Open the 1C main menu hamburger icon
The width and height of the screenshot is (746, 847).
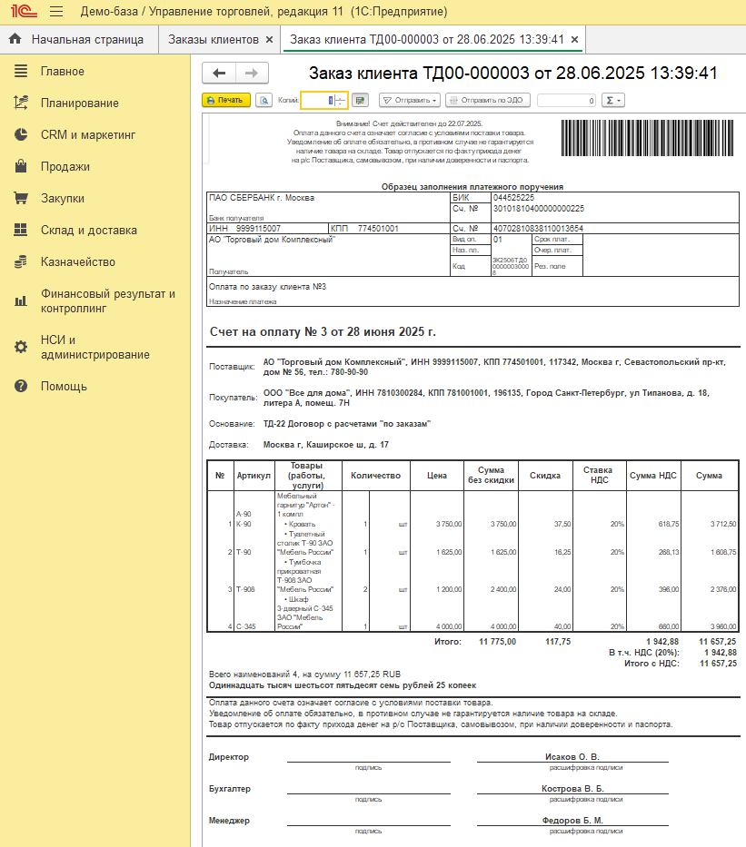[x=56, y=11]
